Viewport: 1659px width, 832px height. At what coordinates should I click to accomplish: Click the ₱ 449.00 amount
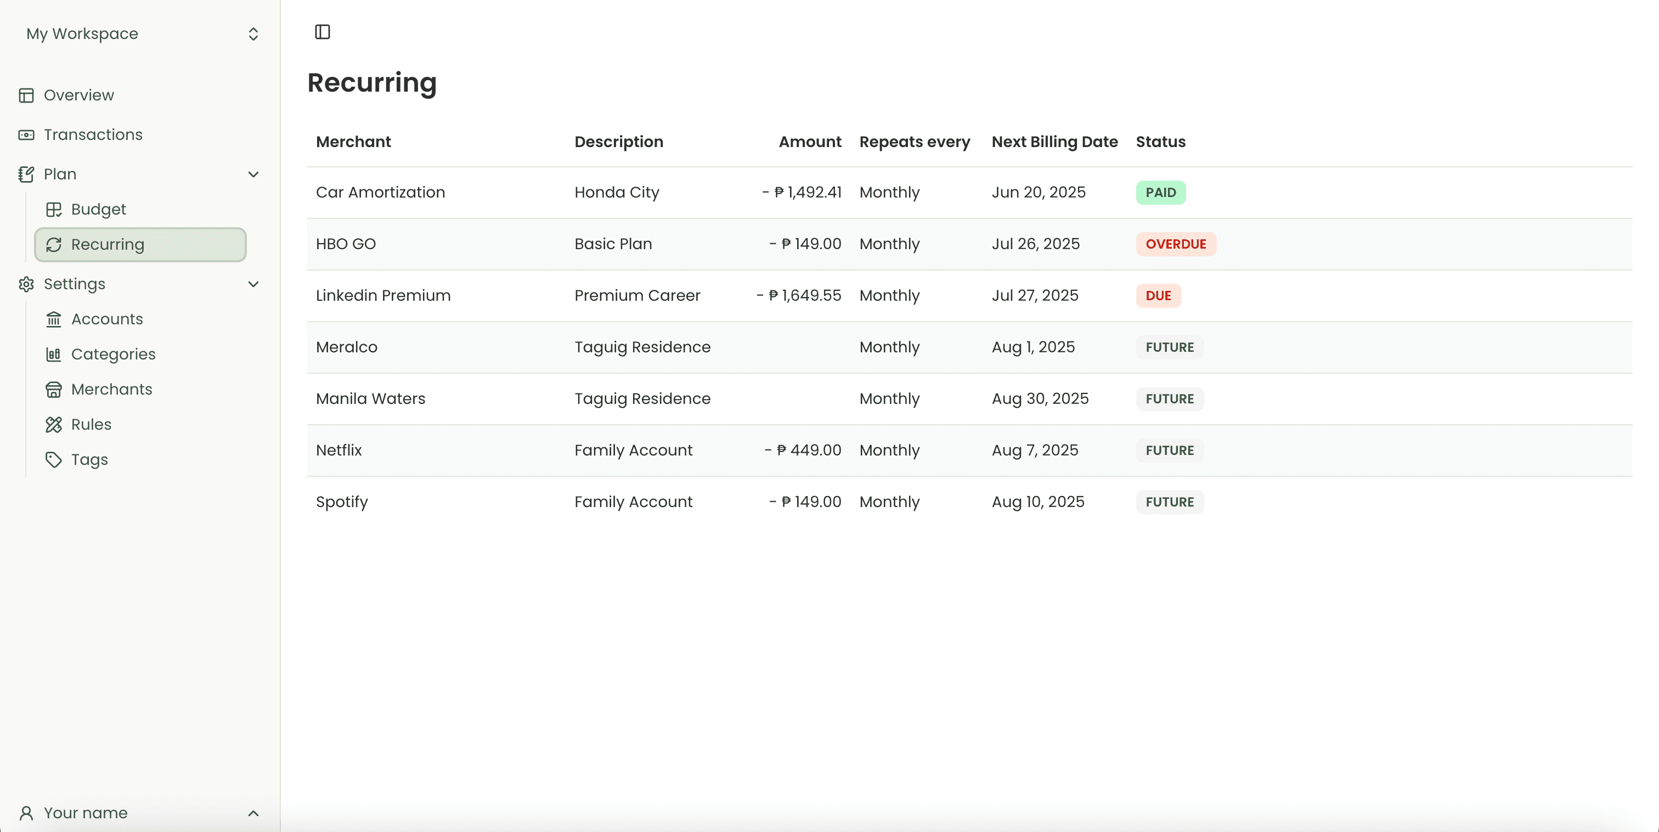pyautogui.click(x=803, y=451)
